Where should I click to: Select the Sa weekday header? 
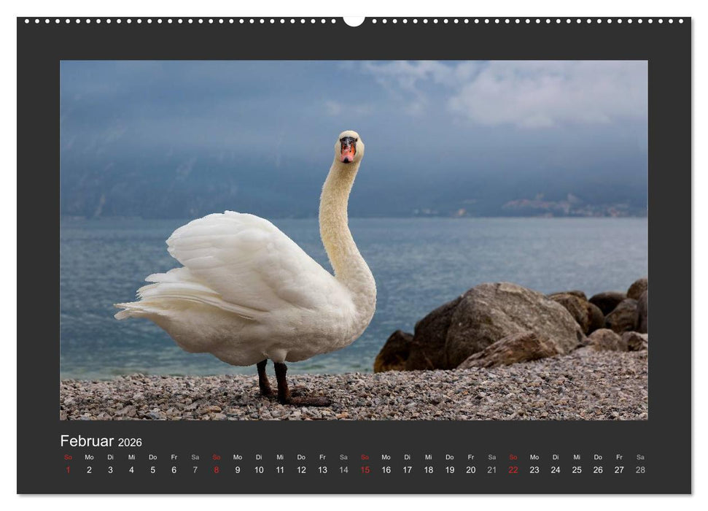pyautogui.click(x=194, y=457)
